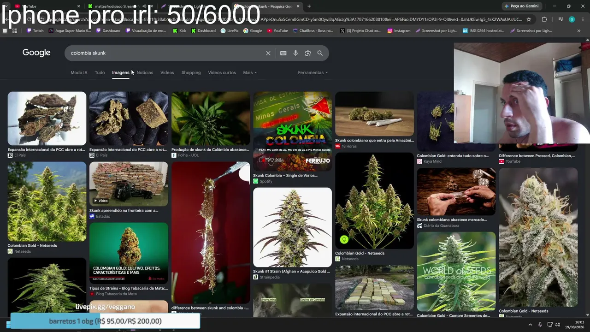Select the Vídeos search tab
Viewport: 590px width, 332px height.
[x=167, y=72]
